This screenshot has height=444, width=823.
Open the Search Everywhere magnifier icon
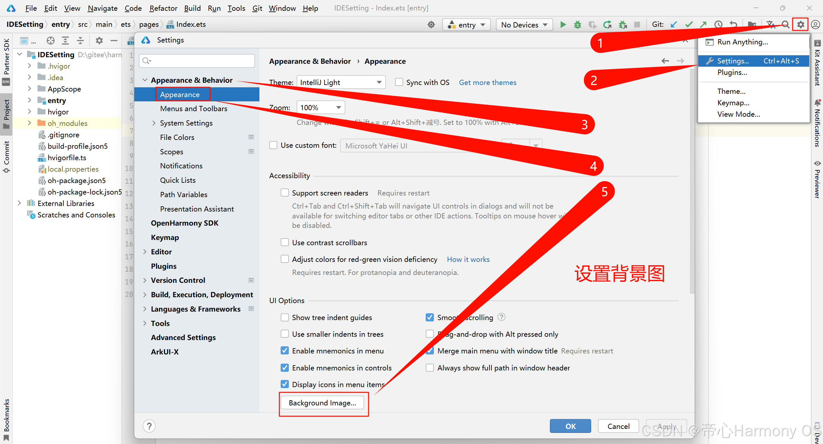[785, 25]
